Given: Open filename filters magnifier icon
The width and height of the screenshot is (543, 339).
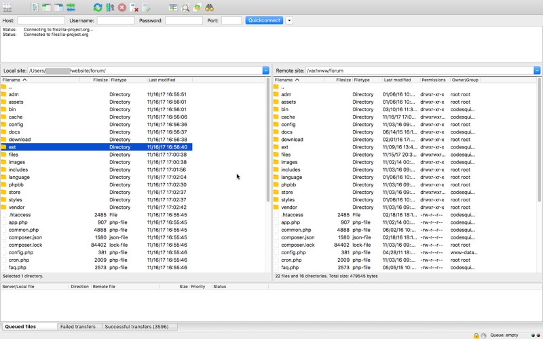Looking at the screenshot, I should (x=185, y=7).
